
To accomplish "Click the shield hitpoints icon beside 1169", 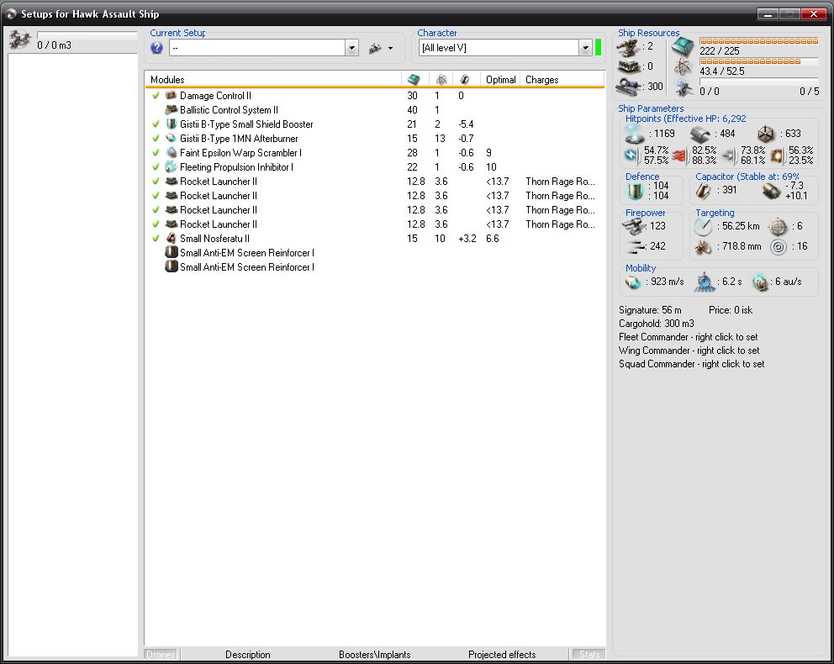I will pyautogui.click(x=634, y=134).
